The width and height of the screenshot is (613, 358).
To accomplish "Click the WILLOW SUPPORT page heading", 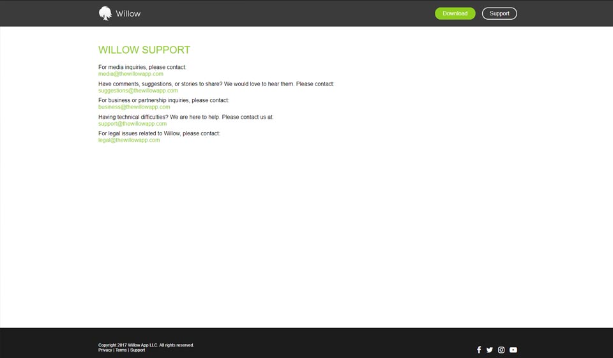I will [144, 50].
